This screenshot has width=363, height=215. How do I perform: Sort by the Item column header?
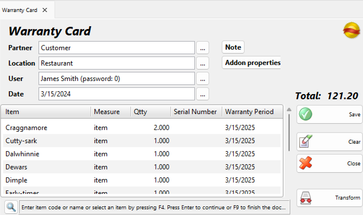(x=46, y=112)
